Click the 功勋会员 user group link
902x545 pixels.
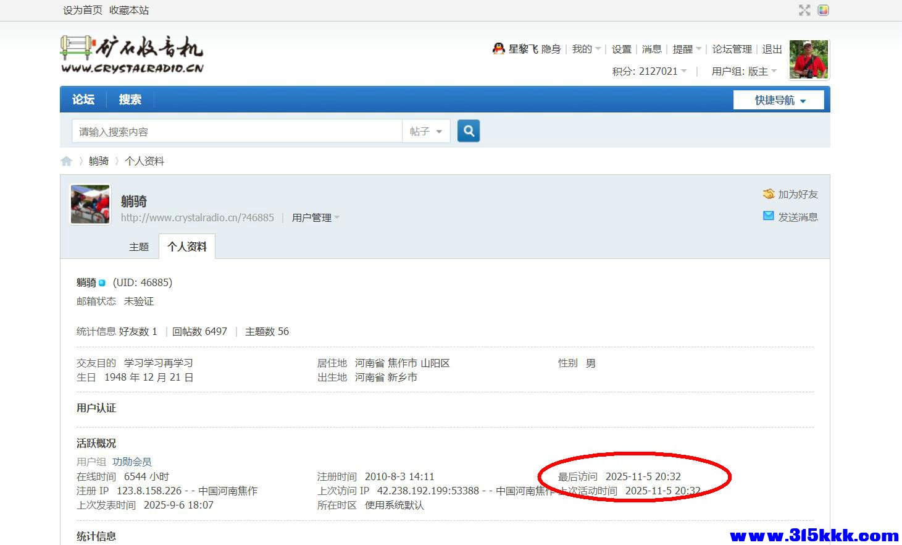coord(132,461)
